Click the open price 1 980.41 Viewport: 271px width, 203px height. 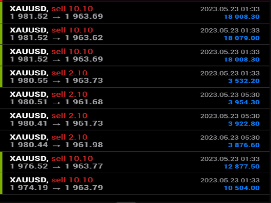pos(28,123)
